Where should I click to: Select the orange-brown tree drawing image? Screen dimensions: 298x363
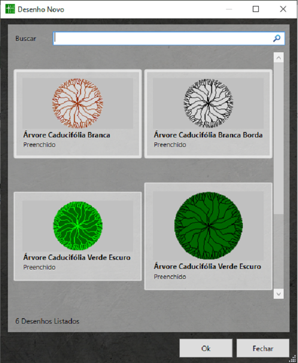coord(77,103)
